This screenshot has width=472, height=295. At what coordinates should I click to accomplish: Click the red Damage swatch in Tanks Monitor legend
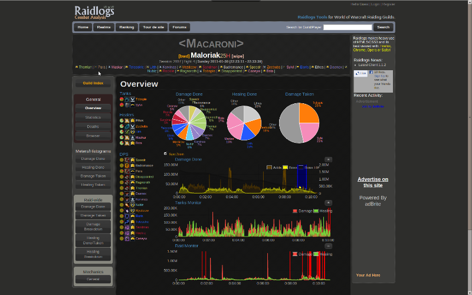pos(295,211)
